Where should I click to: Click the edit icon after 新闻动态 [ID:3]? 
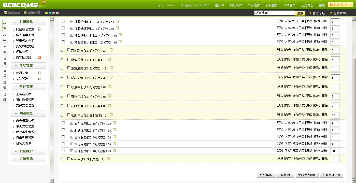tap(111, 50)
